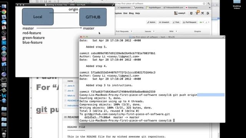Screen dimensions: 246x138
Task: Open the Futureshop bookmark
Action: (191, 8)
